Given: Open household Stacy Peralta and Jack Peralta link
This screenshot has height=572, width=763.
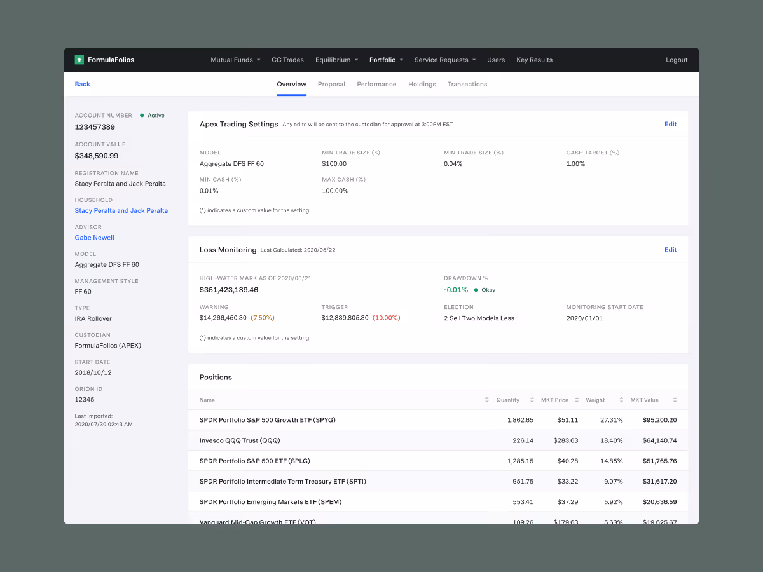Looking at the screenshot, I should tap(121, 210).
